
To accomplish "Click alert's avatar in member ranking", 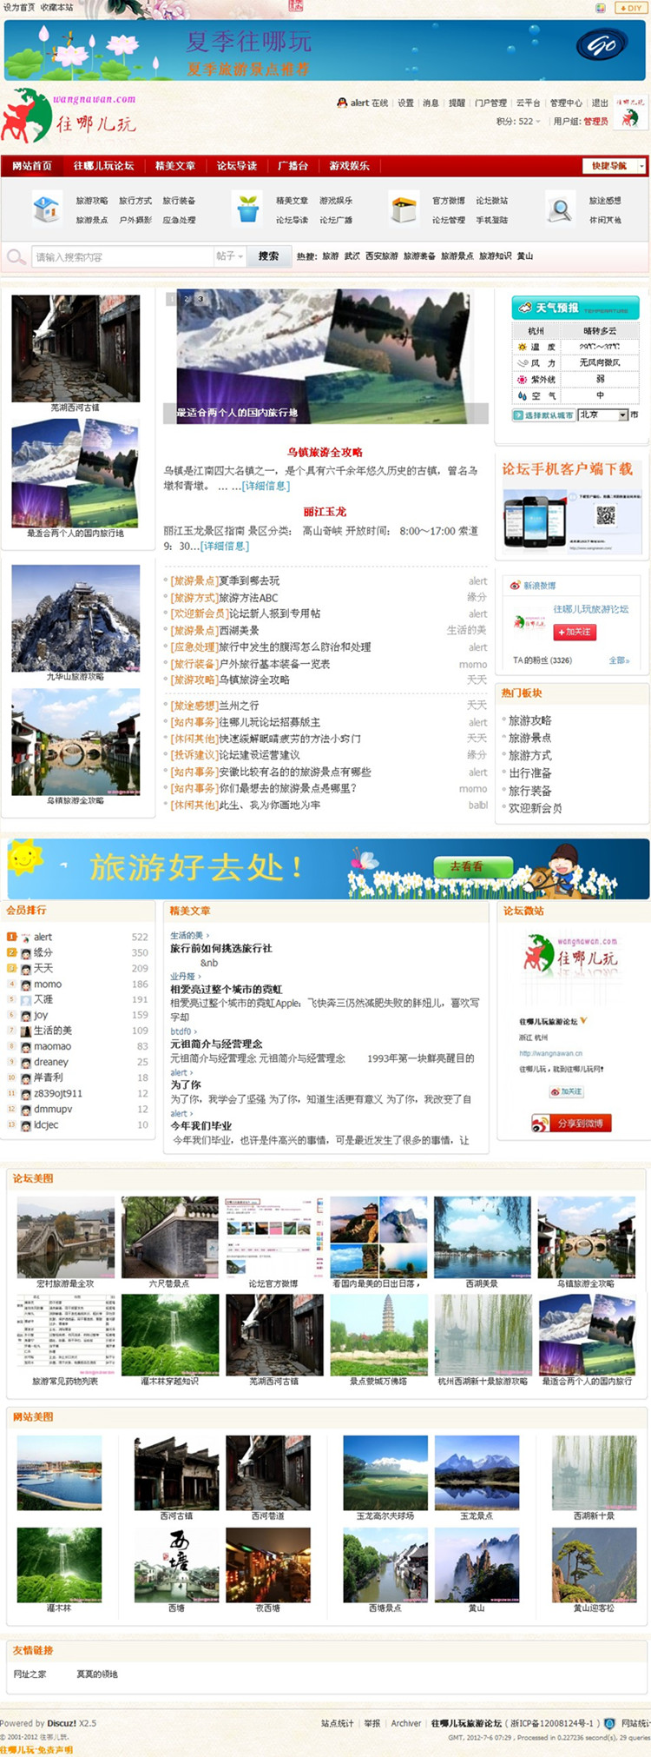I will coord(26,938).
